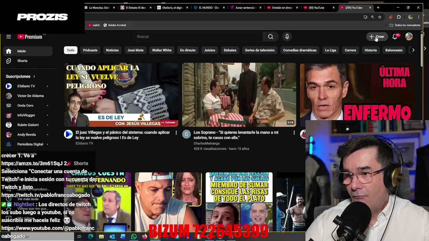The image size is (429, 241).
Task: Open the Última Hora Enfermo thumbnail
Action: [x=357, y=92]
